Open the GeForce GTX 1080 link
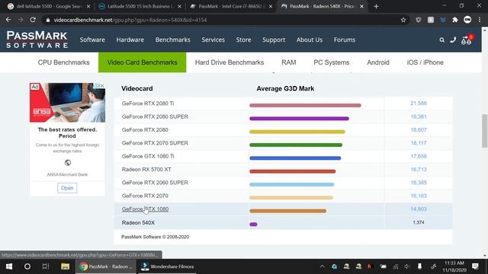The width and height of the screenshot is (488, 274). point(145,209)
